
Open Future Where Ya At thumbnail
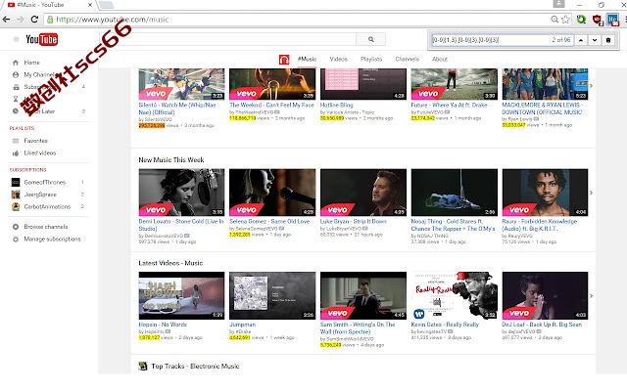[x=455, y=84]
